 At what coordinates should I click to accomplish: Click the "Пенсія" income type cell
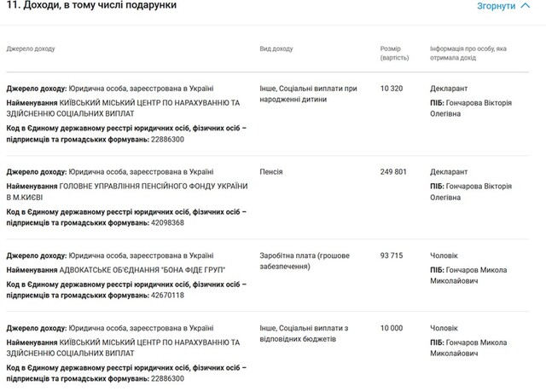point(271,171)
